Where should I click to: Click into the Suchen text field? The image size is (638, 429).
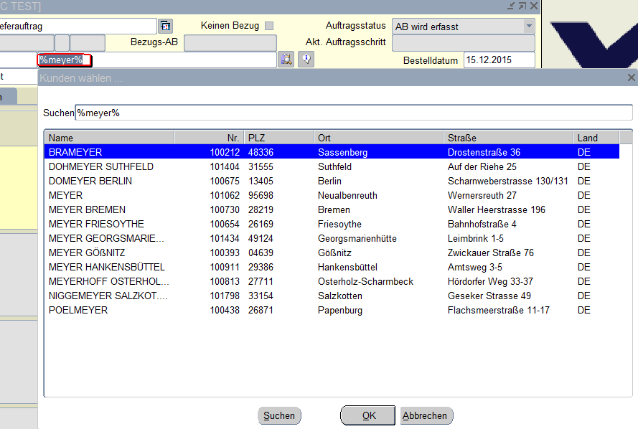(353, 113)
